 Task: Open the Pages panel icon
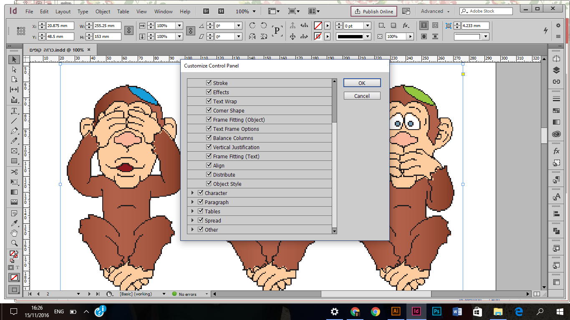point(556,59)
